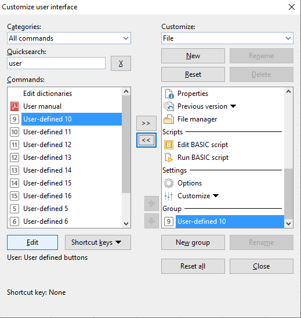The width and height of the screenshot is (301, 318).
Task: Click the Commands list scrollbar thumb
Action: (x=126, y=144)
